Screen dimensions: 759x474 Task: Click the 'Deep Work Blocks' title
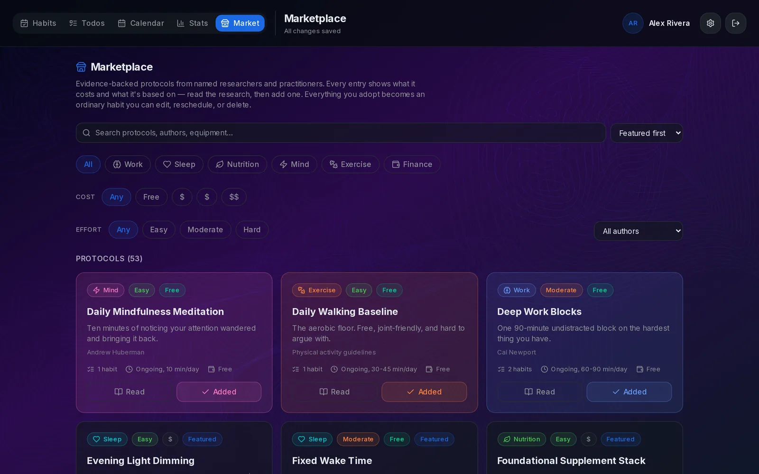point(539,312)
